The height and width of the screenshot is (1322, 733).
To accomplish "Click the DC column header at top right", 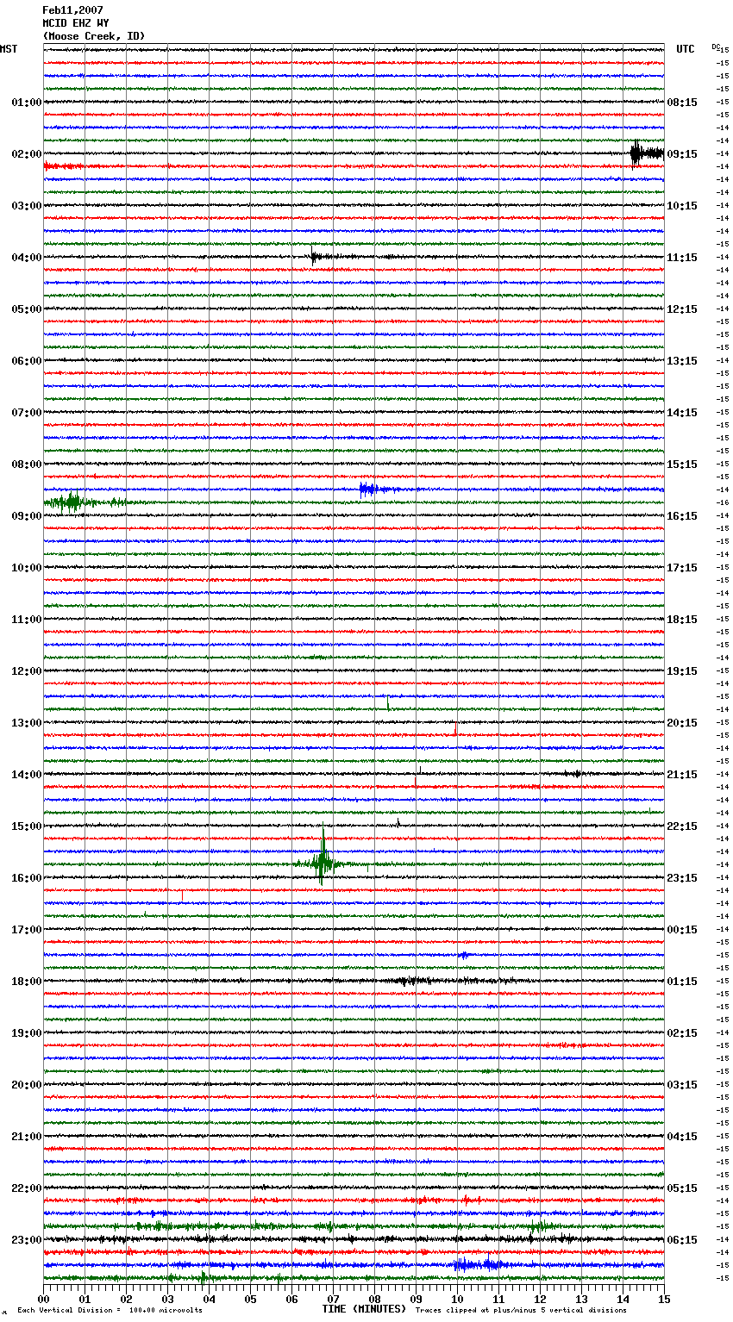I will tap(716, 47).
